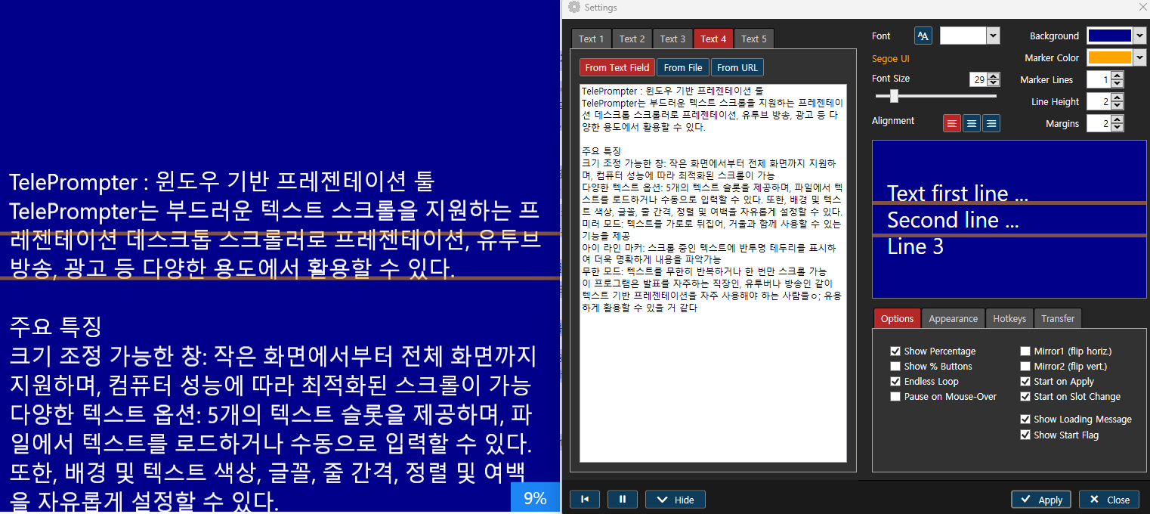This screenshot has height=514, width=1150.
Task: Decrease Marker Lines value
Action: [1118, 83]
